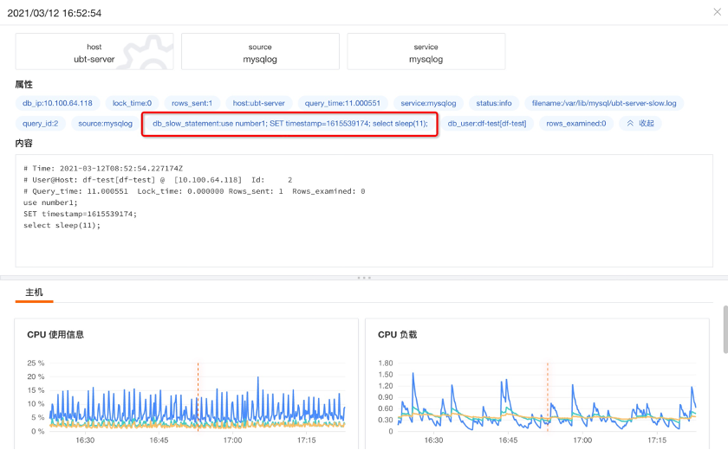Click the dashed time marker in CPU 使用信息 chart
This screenshot has height=450, width=728.
[198, 396]
